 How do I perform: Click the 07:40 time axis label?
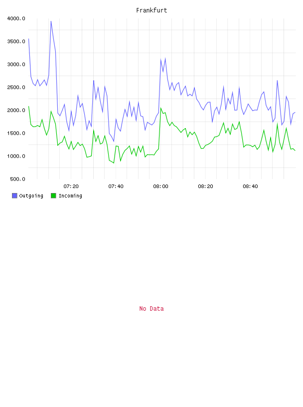pos(116,186)
